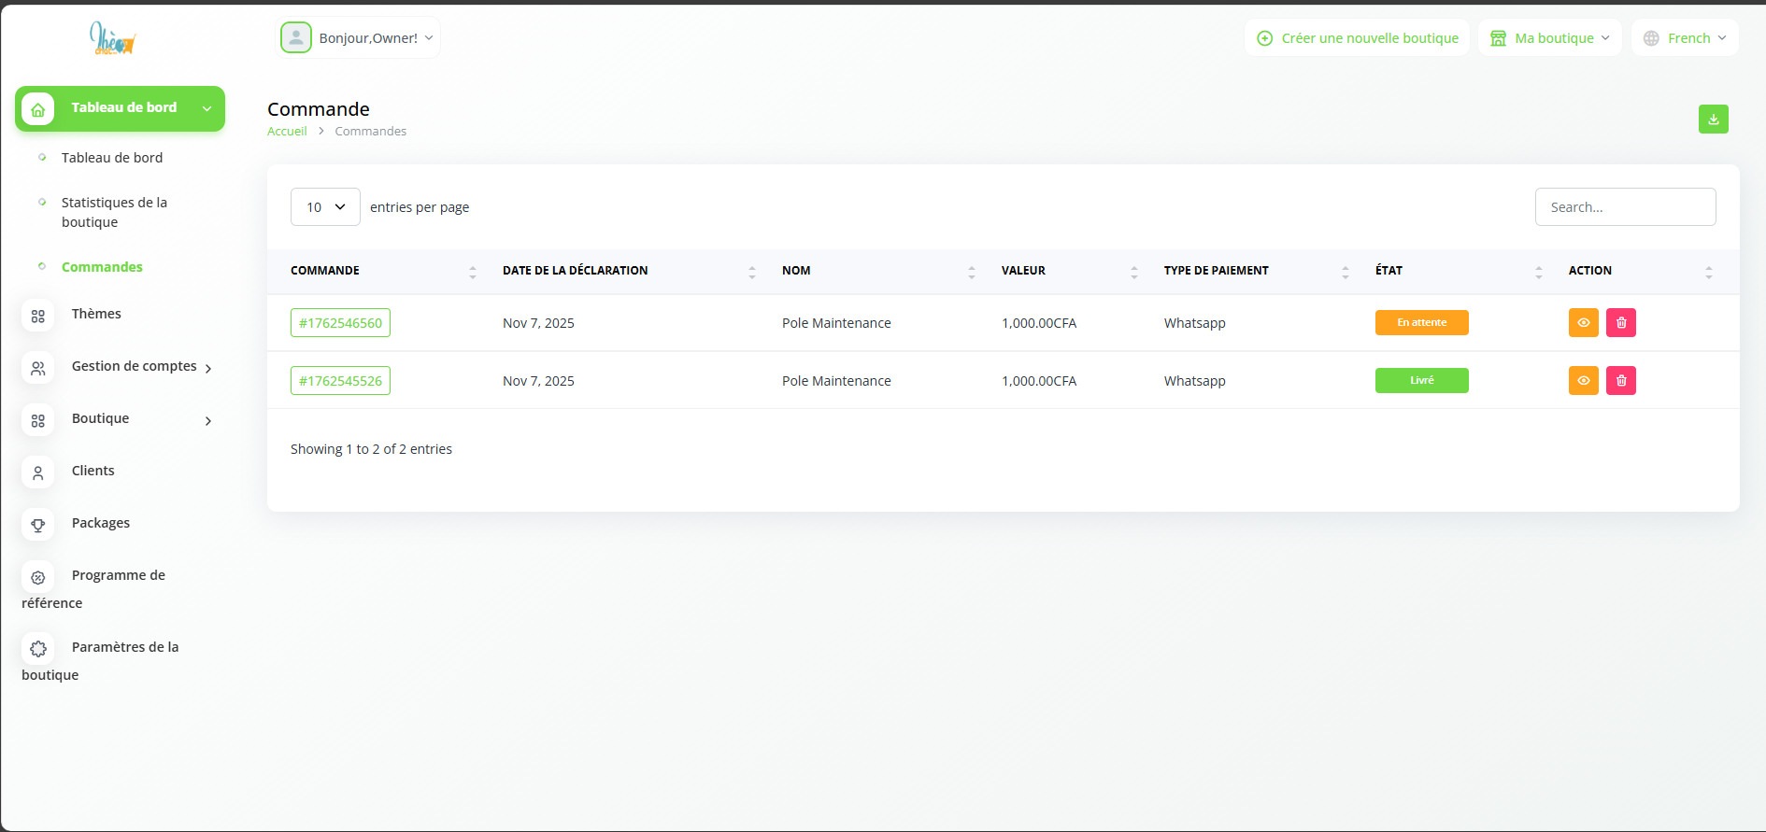The image size is (1766, 832).
Task: Follow the Accueil breadcrumb link
Action: pos(287,132)
